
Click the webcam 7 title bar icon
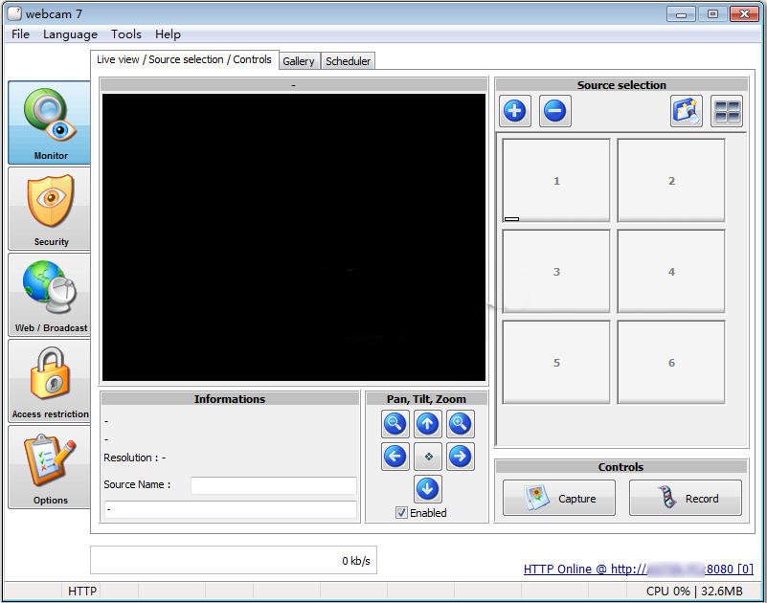click(x=14, y=13)
